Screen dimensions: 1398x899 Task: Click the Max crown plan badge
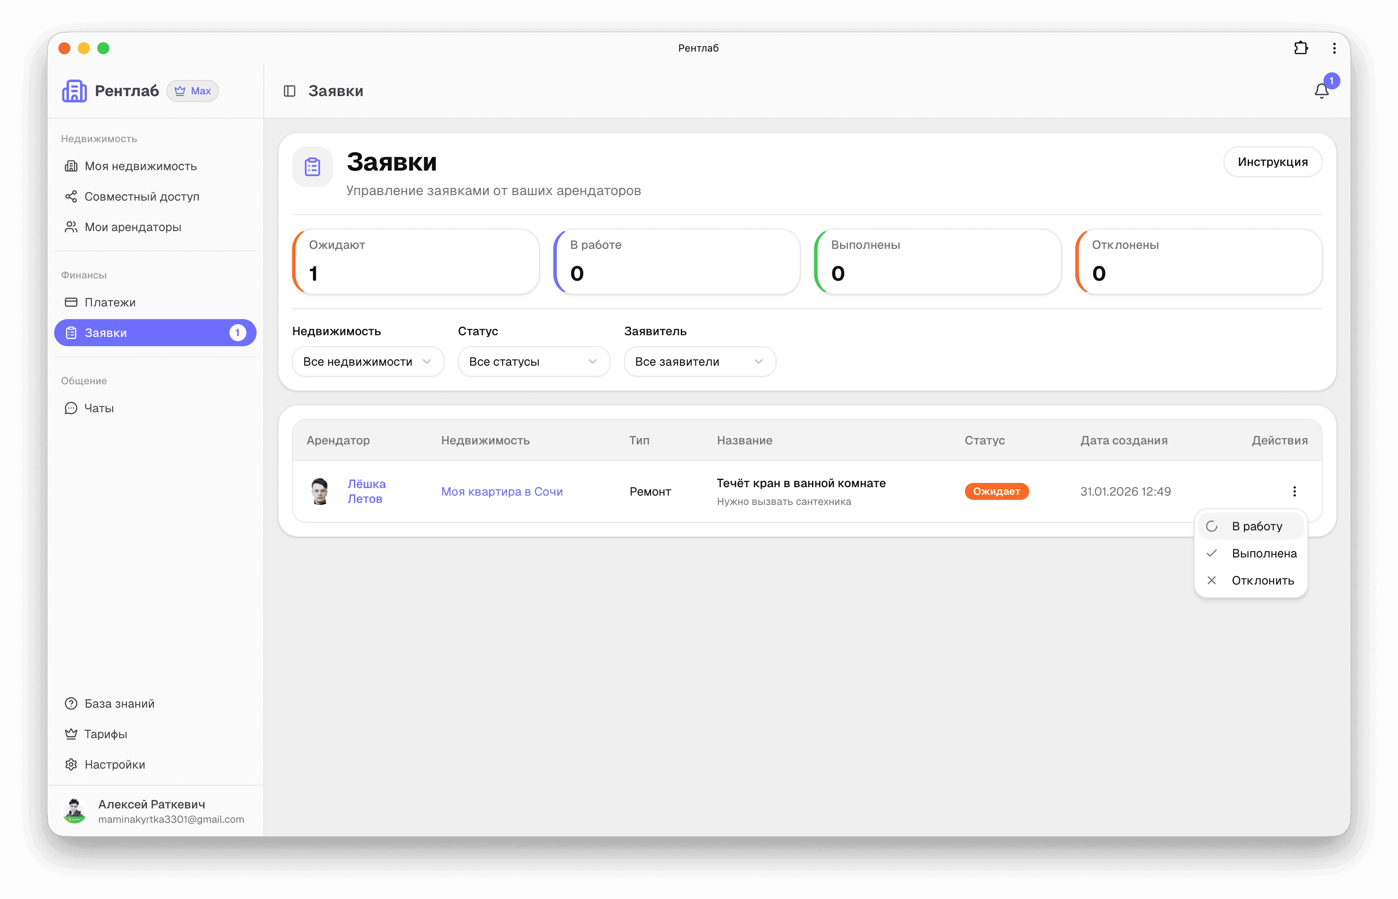pos(193,91)
